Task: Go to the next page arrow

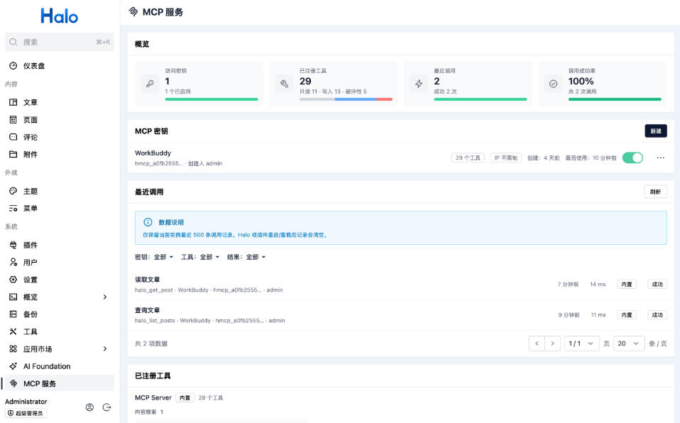Action: click(552, 344)
